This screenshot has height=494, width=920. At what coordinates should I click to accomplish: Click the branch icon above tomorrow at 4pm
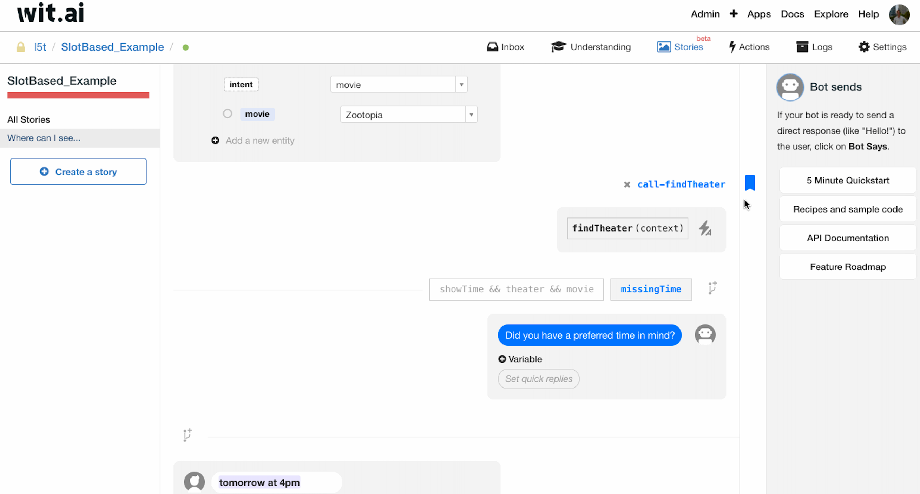pyautogui.click(x=188, y=435)
